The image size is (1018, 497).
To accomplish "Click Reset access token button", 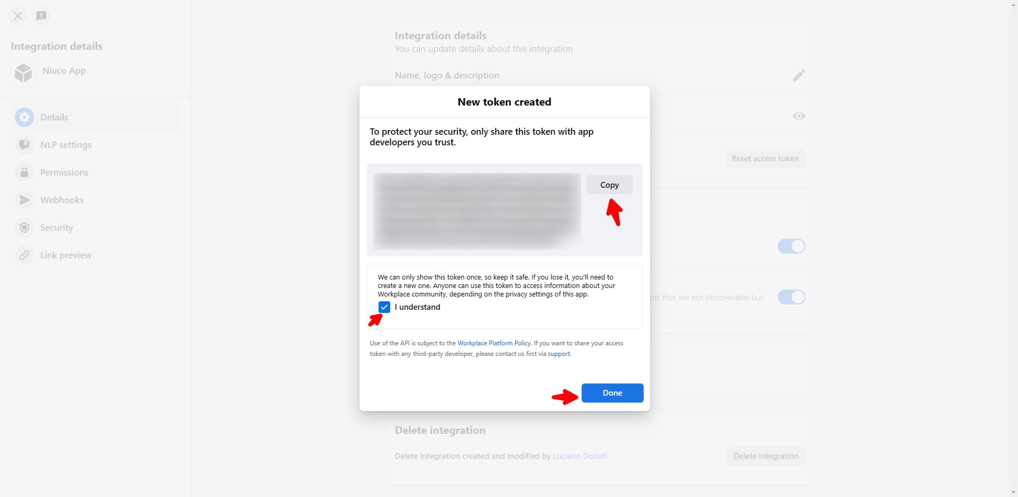I will (x=765, y=159).
